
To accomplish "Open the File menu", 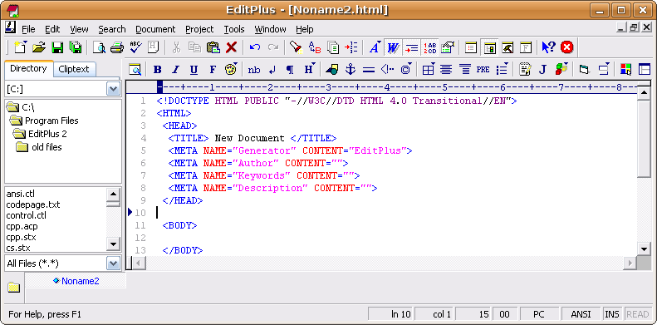I will pyautogui.click(x=28, y=29).
